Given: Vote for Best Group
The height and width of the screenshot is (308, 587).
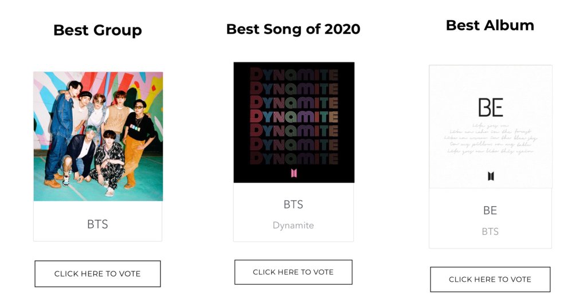Looking at the screenshot, I should point(97,274).
